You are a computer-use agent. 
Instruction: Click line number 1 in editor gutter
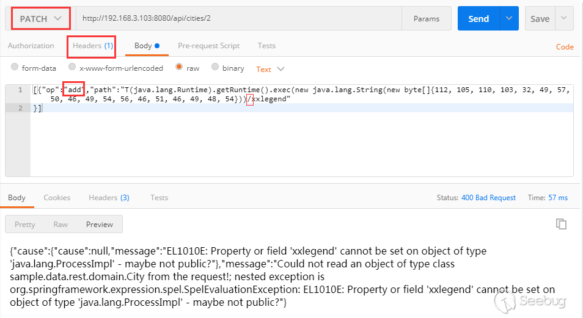tap(20, 90)
